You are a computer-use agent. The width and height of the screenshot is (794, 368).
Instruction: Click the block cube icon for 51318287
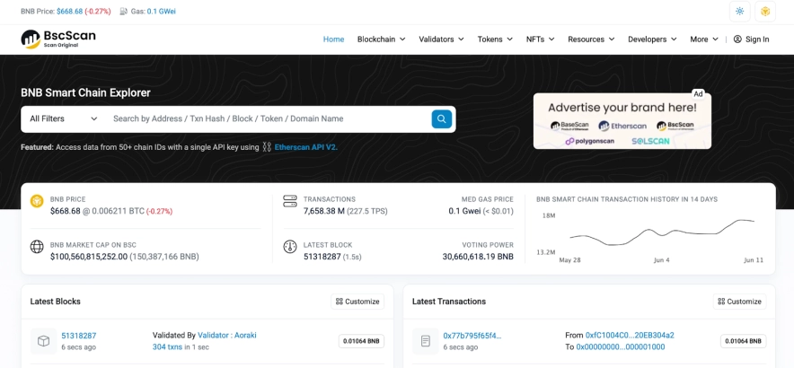pos(42,341)
